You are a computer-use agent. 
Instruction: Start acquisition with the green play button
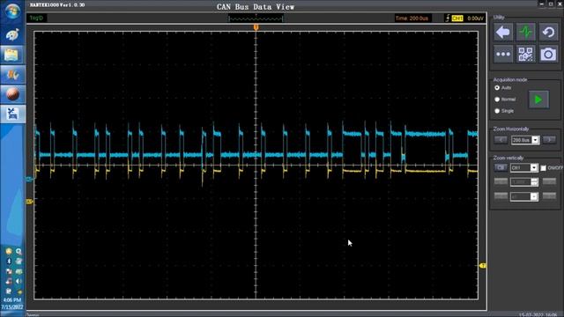[538, 100]
